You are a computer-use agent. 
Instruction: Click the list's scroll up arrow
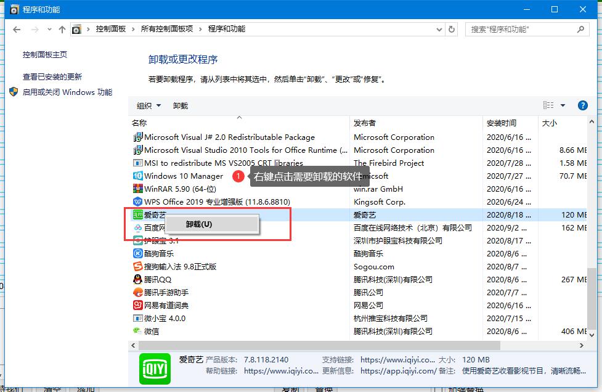point(592,121)
